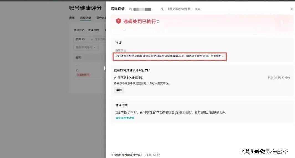Switch to the 概览 tab
Viewport: 295px width, 158px height.
[72, 18]
